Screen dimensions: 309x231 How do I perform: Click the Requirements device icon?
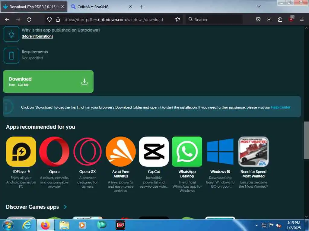point(11,56)
